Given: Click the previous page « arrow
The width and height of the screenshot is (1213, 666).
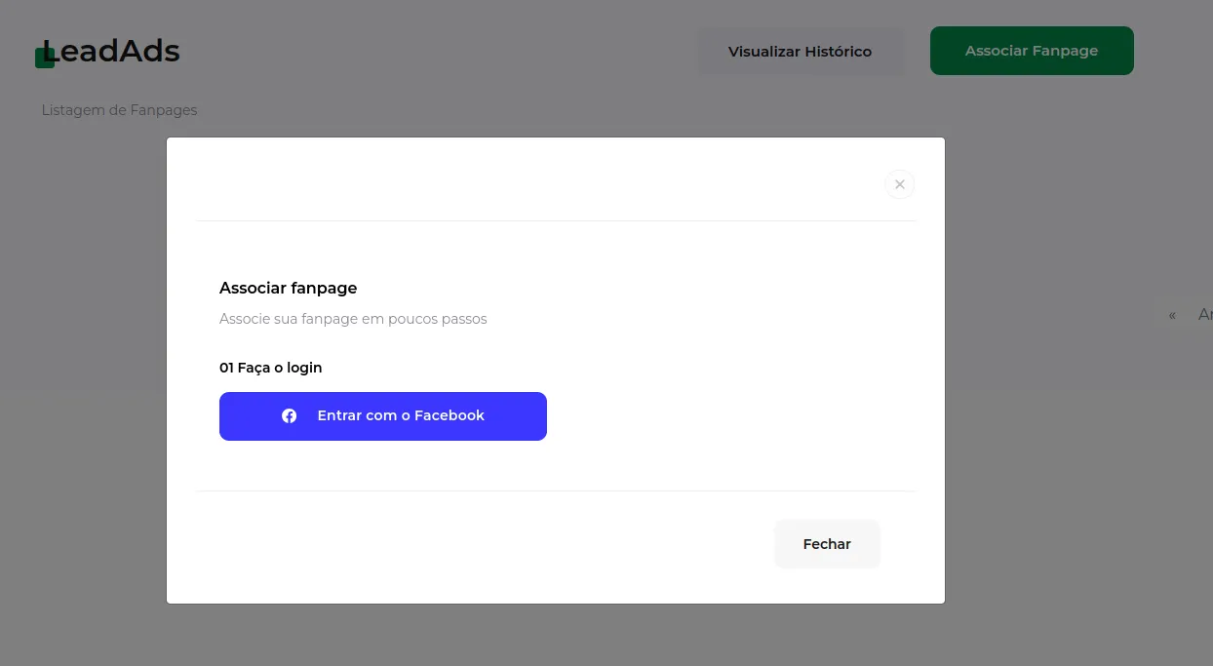Looking at the screenshot, I should [x=1172, y=315].
